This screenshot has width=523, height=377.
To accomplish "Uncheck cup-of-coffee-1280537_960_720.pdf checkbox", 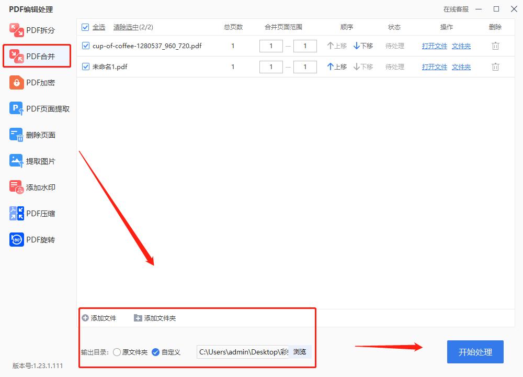I will click(x=86, y=46).
